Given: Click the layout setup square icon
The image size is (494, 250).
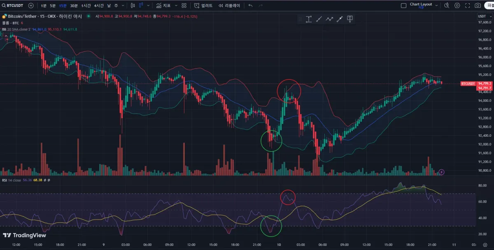Looking at the screenshot, I should pyautogui.click(x=403, y=6).
